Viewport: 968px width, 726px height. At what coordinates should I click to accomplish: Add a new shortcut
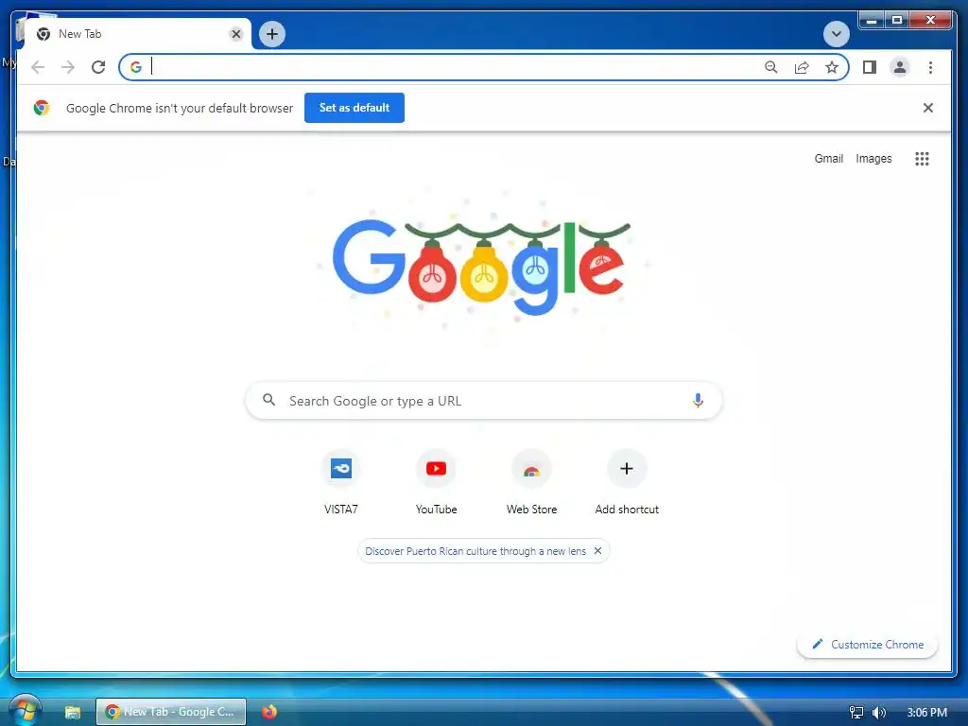click(x=627, y=483)
